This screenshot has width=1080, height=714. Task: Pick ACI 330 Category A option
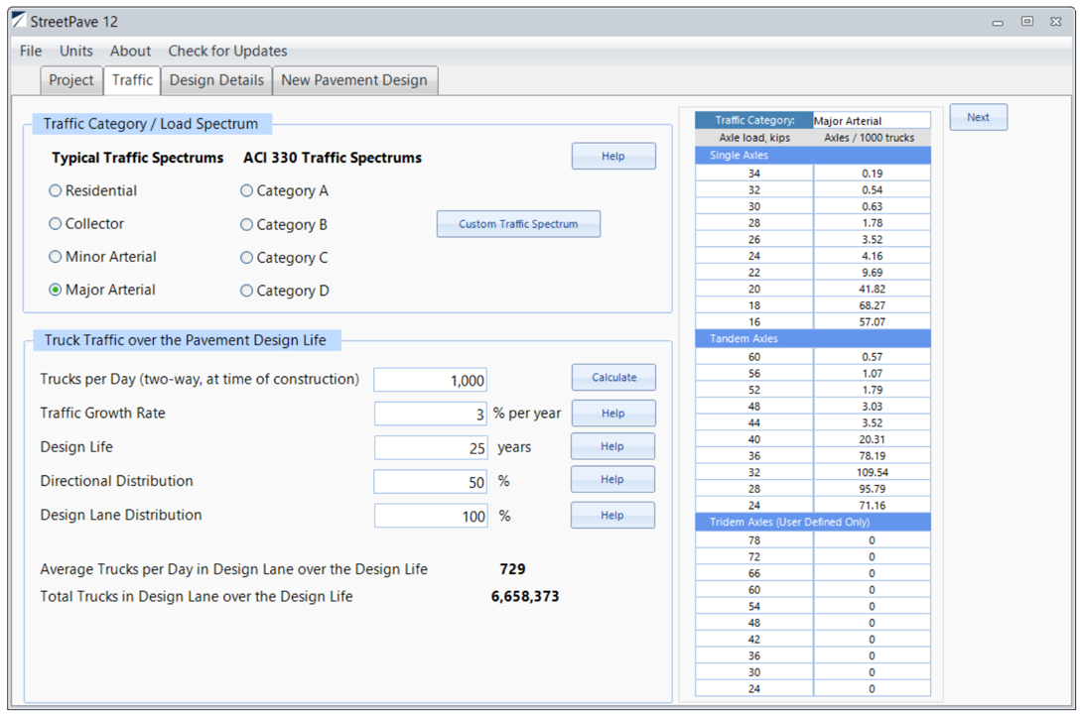[x=247, y=191]
